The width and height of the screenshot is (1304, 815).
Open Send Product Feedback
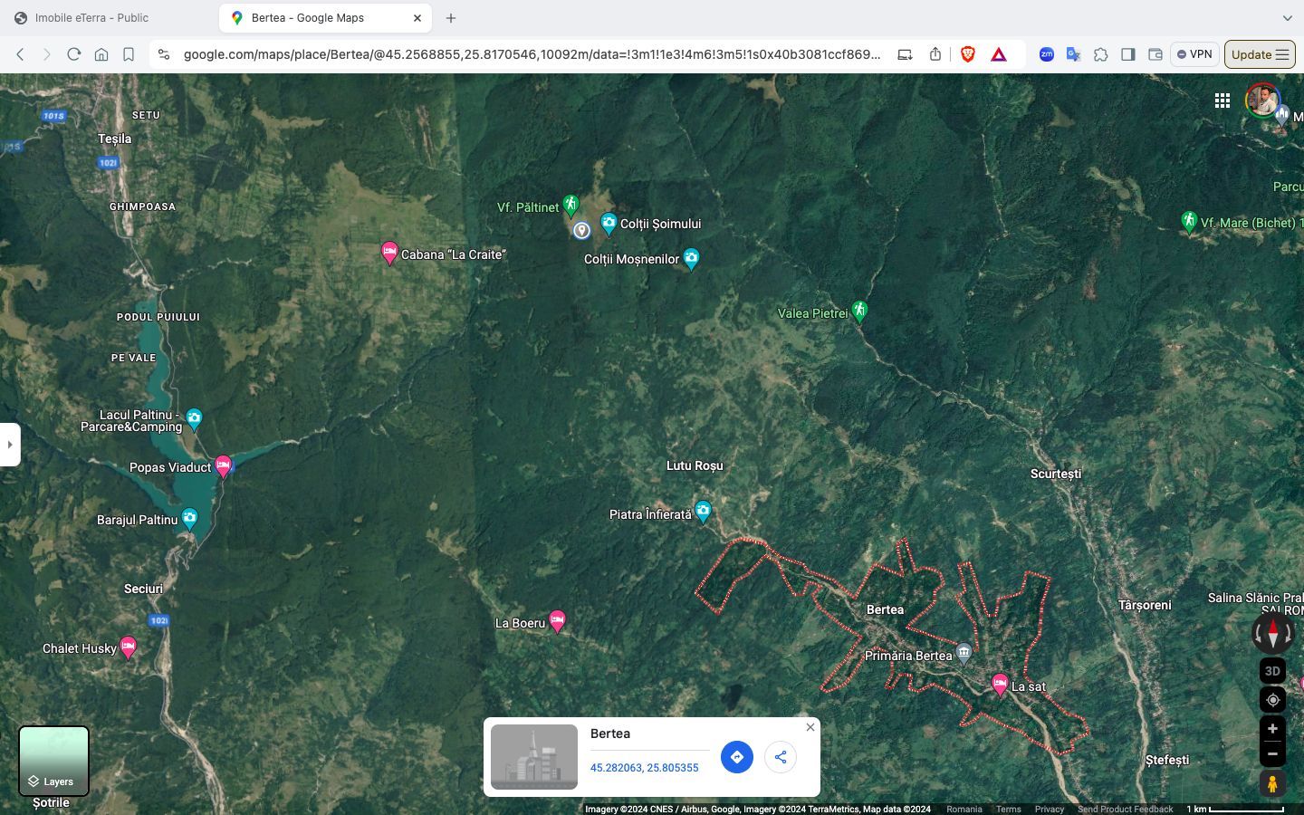(1125, 809)
